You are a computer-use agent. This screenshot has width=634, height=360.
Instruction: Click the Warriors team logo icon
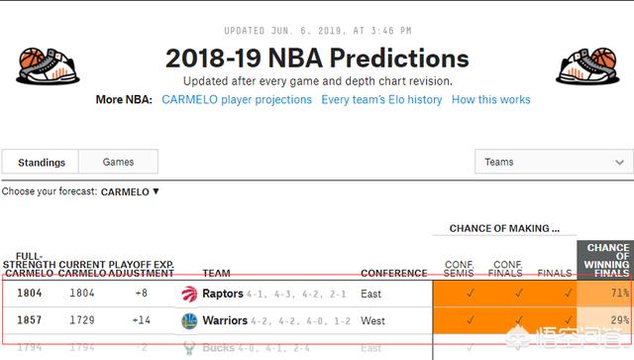[x=189, y=321]
